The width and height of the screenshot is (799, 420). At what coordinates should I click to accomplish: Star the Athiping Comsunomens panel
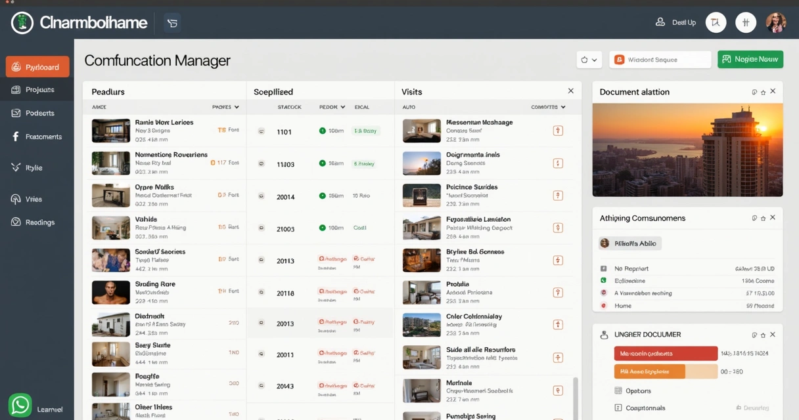(763, 218)
